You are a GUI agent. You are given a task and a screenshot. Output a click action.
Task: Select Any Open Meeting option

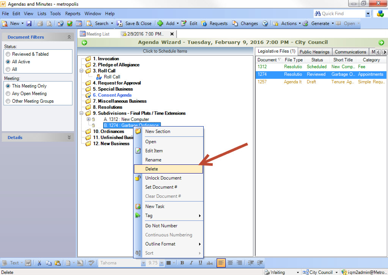[8, 94]
